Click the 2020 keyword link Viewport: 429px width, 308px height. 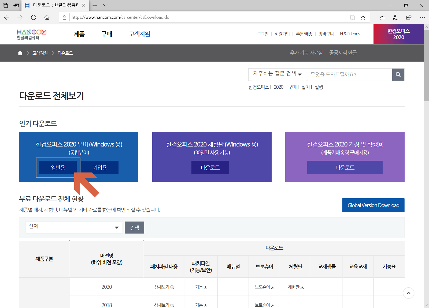pyautogui.click(x=279, y=87)
